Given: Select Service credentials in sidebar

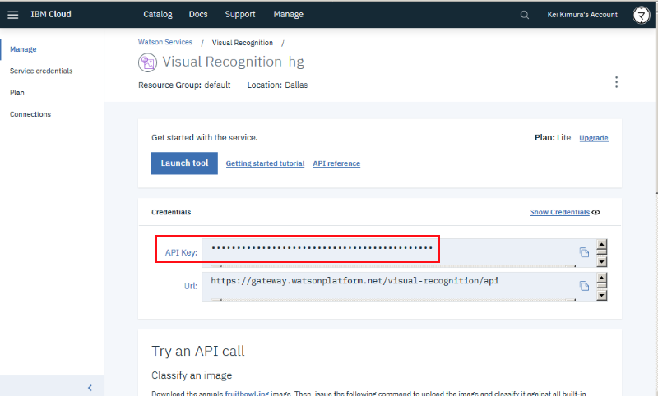Looking at the screenshot, I should (41, 71).
